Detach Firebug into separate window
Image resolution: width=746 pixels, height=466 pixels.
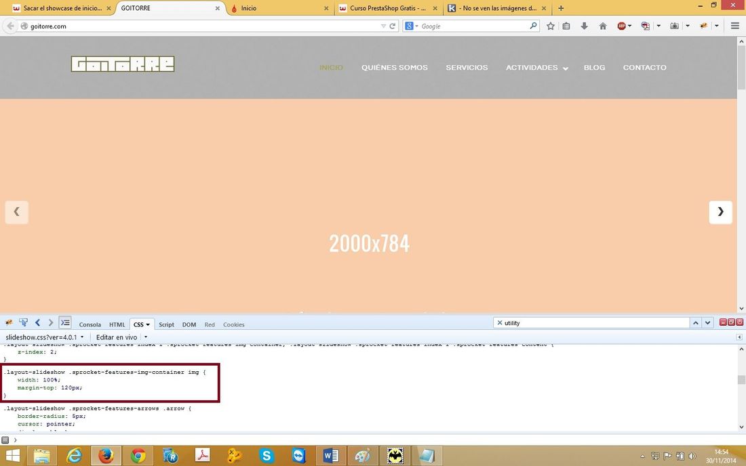pyautogui.click(x=731, y=322)
